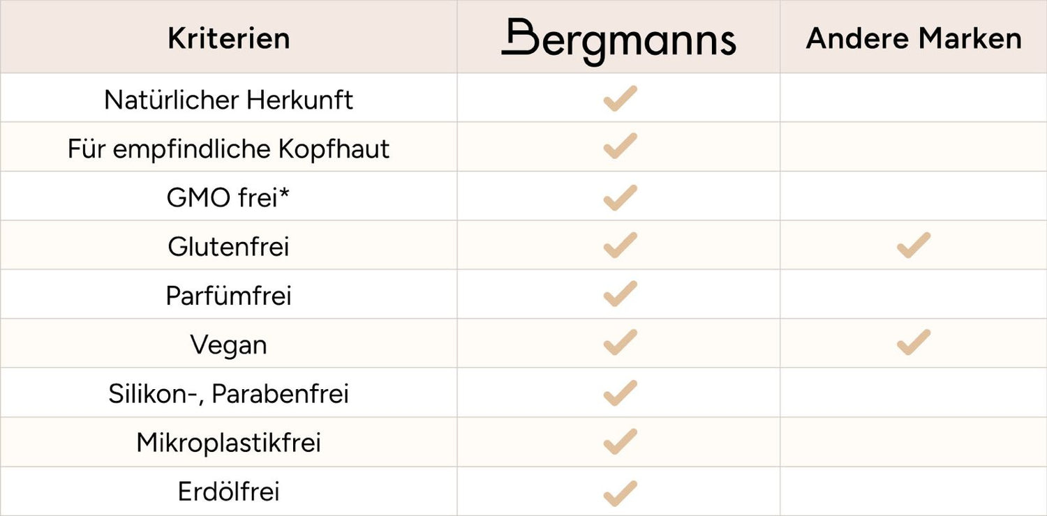Click the Mikroplastikfrei criterion text
Screen dimensions: 1047x516
[228, 443]
